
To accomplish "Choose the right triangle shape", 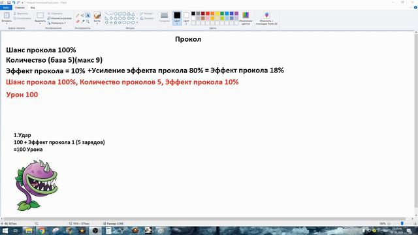I will pos(107,18).
